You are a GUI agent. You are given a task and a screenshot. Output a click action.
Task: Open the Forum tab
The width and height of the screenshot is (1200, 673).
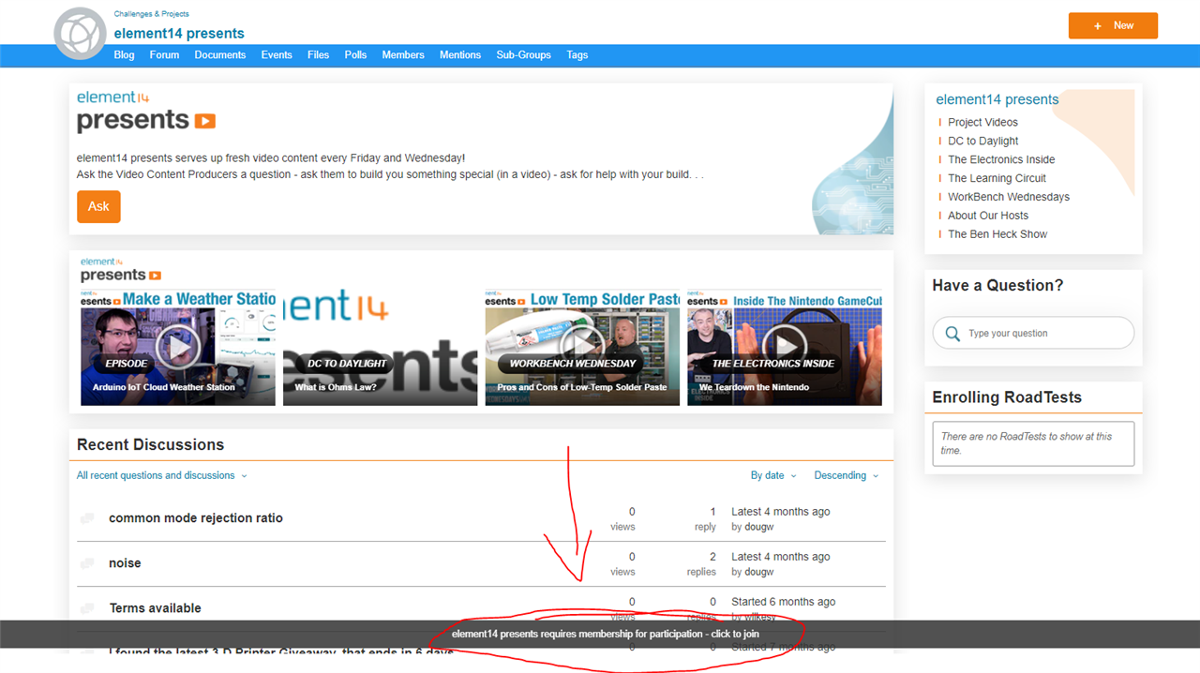pyautogui.click(x=164, y=55)
